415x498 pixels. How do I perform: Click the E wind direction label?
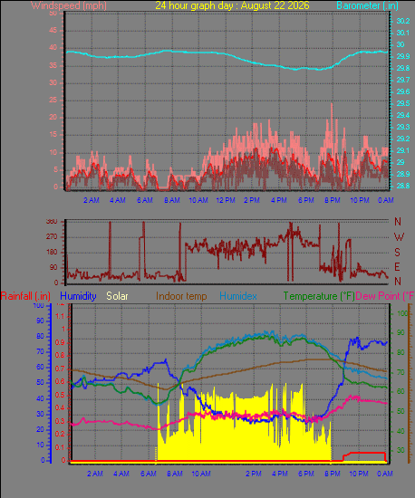(397, 267)
